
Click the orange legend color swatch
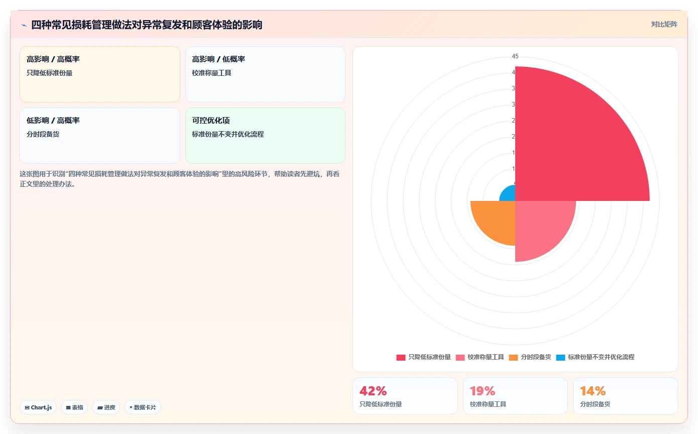(x=513, y=358)
